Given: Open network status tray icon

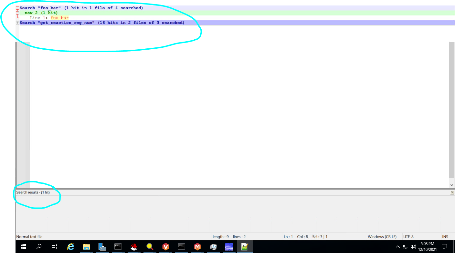Looking at the screenshot, I should point(406,247).
